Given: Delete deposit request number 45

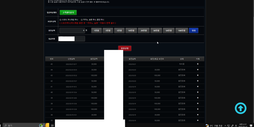Looking at the screenshot, I should [198, 64].
